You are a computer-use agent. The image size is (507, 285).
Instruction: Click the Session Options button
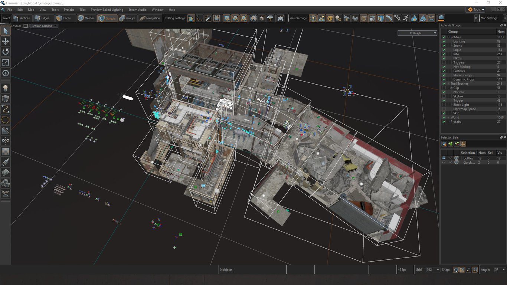[x=44, y=26]
